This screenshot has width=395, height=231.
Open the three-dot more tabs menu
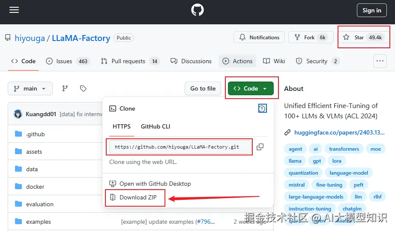click(380, 61)
